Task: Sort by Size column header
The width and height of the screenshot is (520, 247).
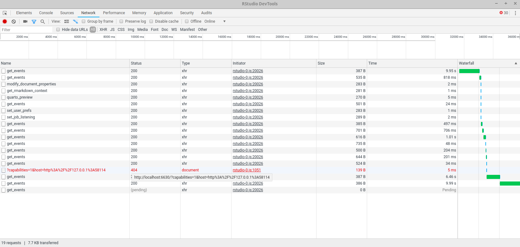Action: 342,63
